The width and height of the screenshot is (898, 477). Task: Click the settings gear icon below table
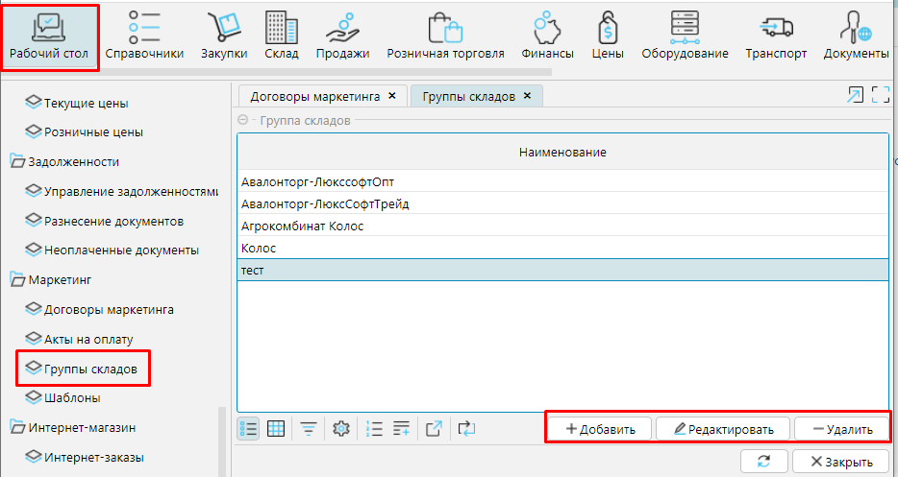pos(339,429)
